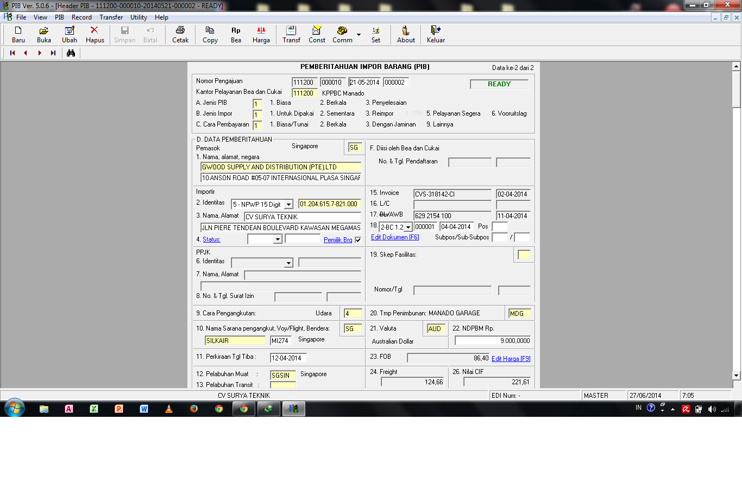Click the Baru new record icon
The width and height of the screenshot is (742, 495).
(x=18, y=30)
